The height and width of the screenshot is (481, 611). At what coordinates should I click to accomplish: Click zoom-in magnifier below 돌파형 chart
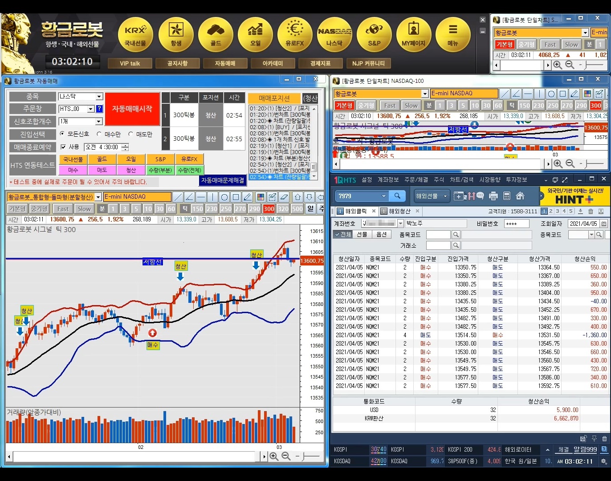click(274, 457)
